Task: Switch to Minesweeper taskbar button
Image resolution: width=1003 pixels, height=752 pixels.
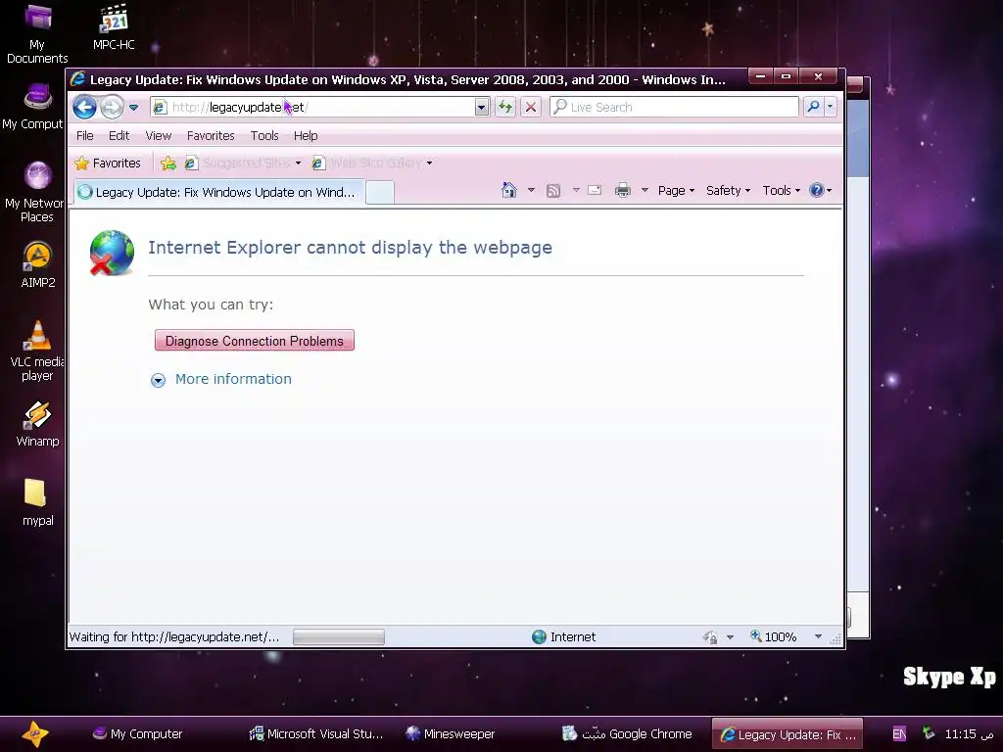Action: click(x=451, y=734)
